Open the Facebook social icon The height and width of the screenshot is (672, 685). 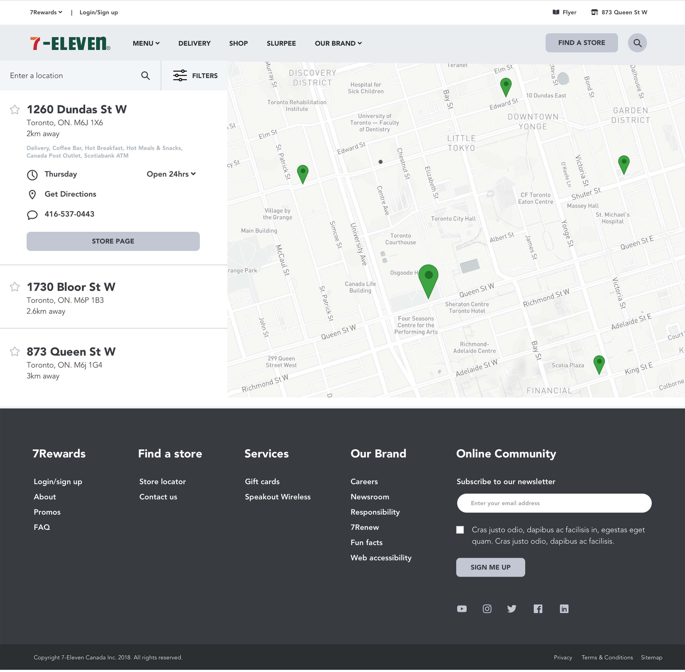point(538,609)
